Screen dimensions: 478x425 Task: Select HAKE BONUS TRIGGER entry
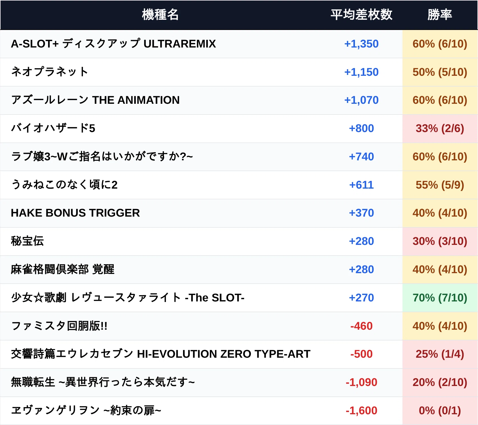[75, 213]
